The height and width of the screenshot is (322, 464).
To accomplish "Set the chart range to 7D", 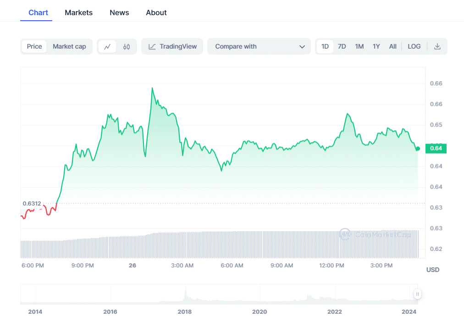I will pyautogui.click(x=342, y=46).
